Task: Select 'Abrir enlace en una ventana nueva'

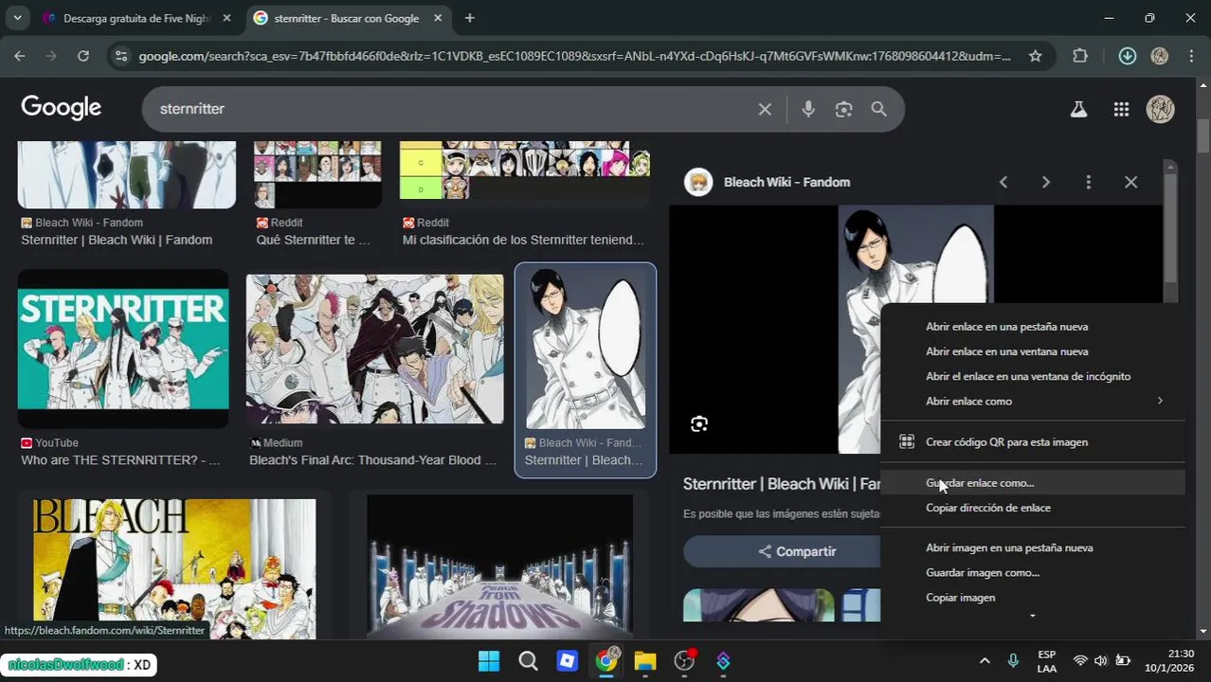Action: (1006, 351)
